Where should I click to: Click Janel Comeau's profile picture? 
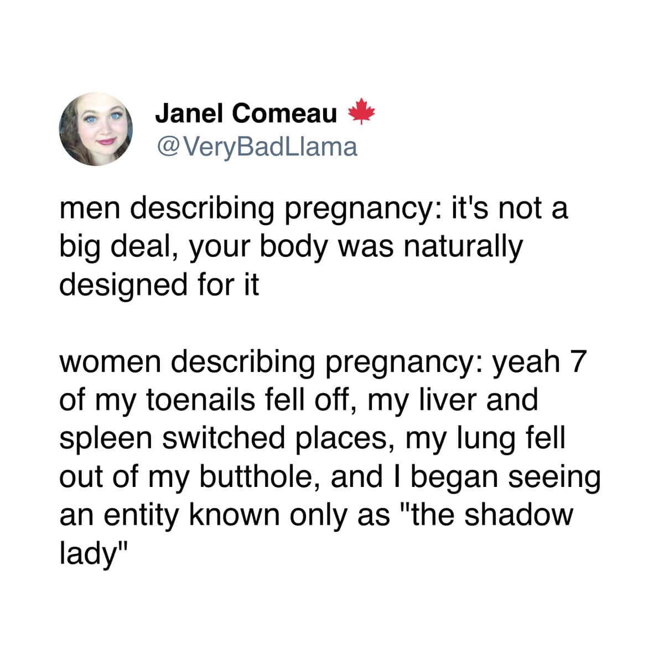tap(96, 129)
